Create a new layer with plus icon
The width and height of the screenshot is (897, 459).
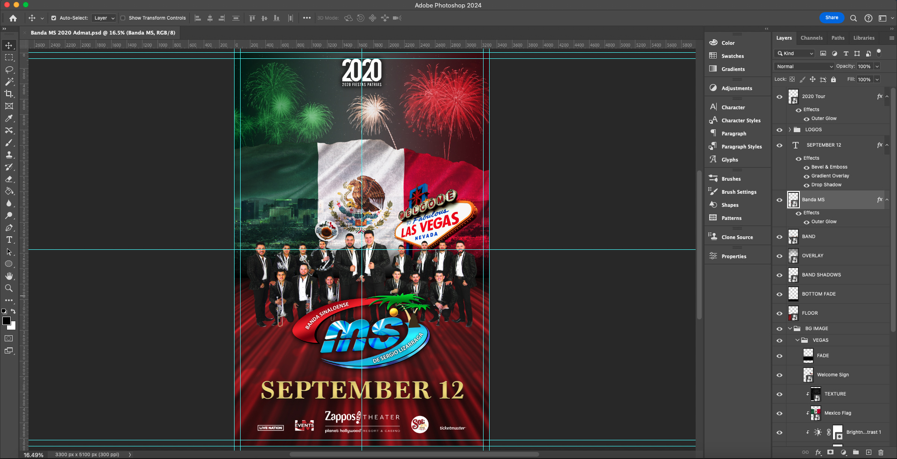(869, 452)
